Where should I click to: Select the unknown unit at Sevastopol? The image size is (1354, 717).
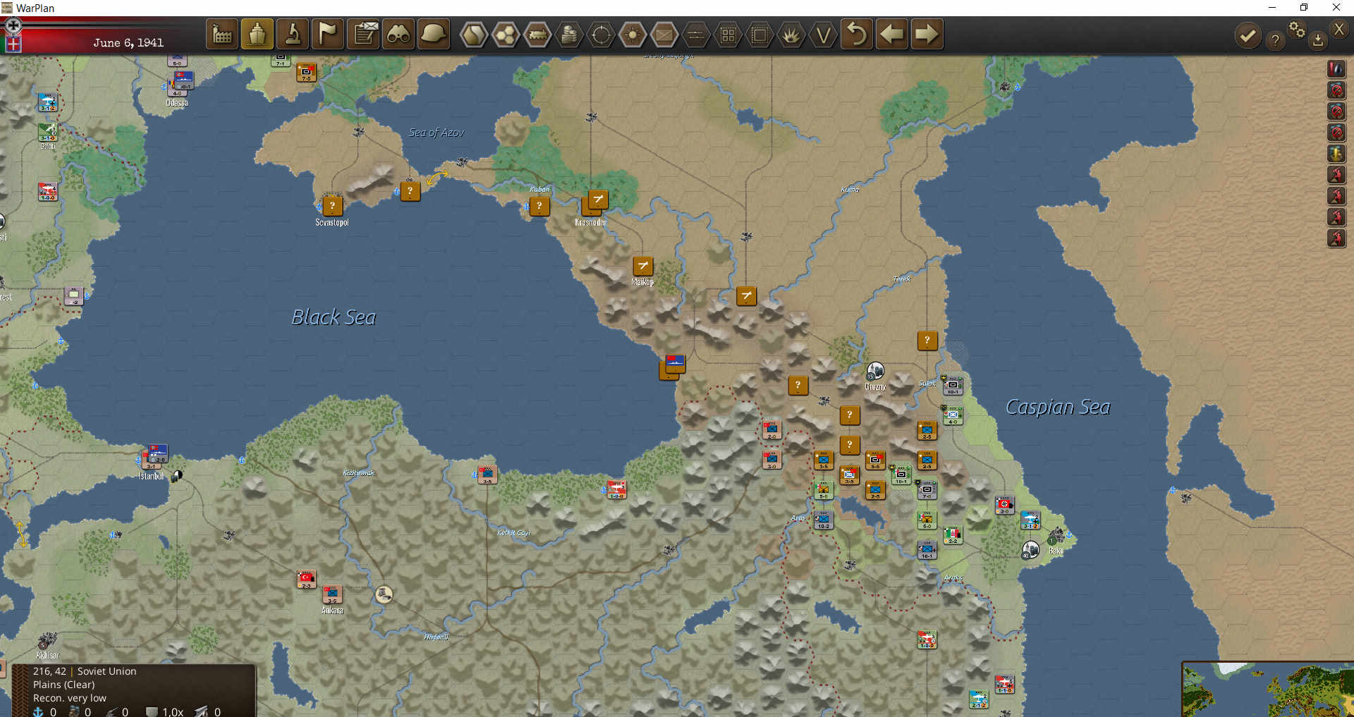pos(332,205)
